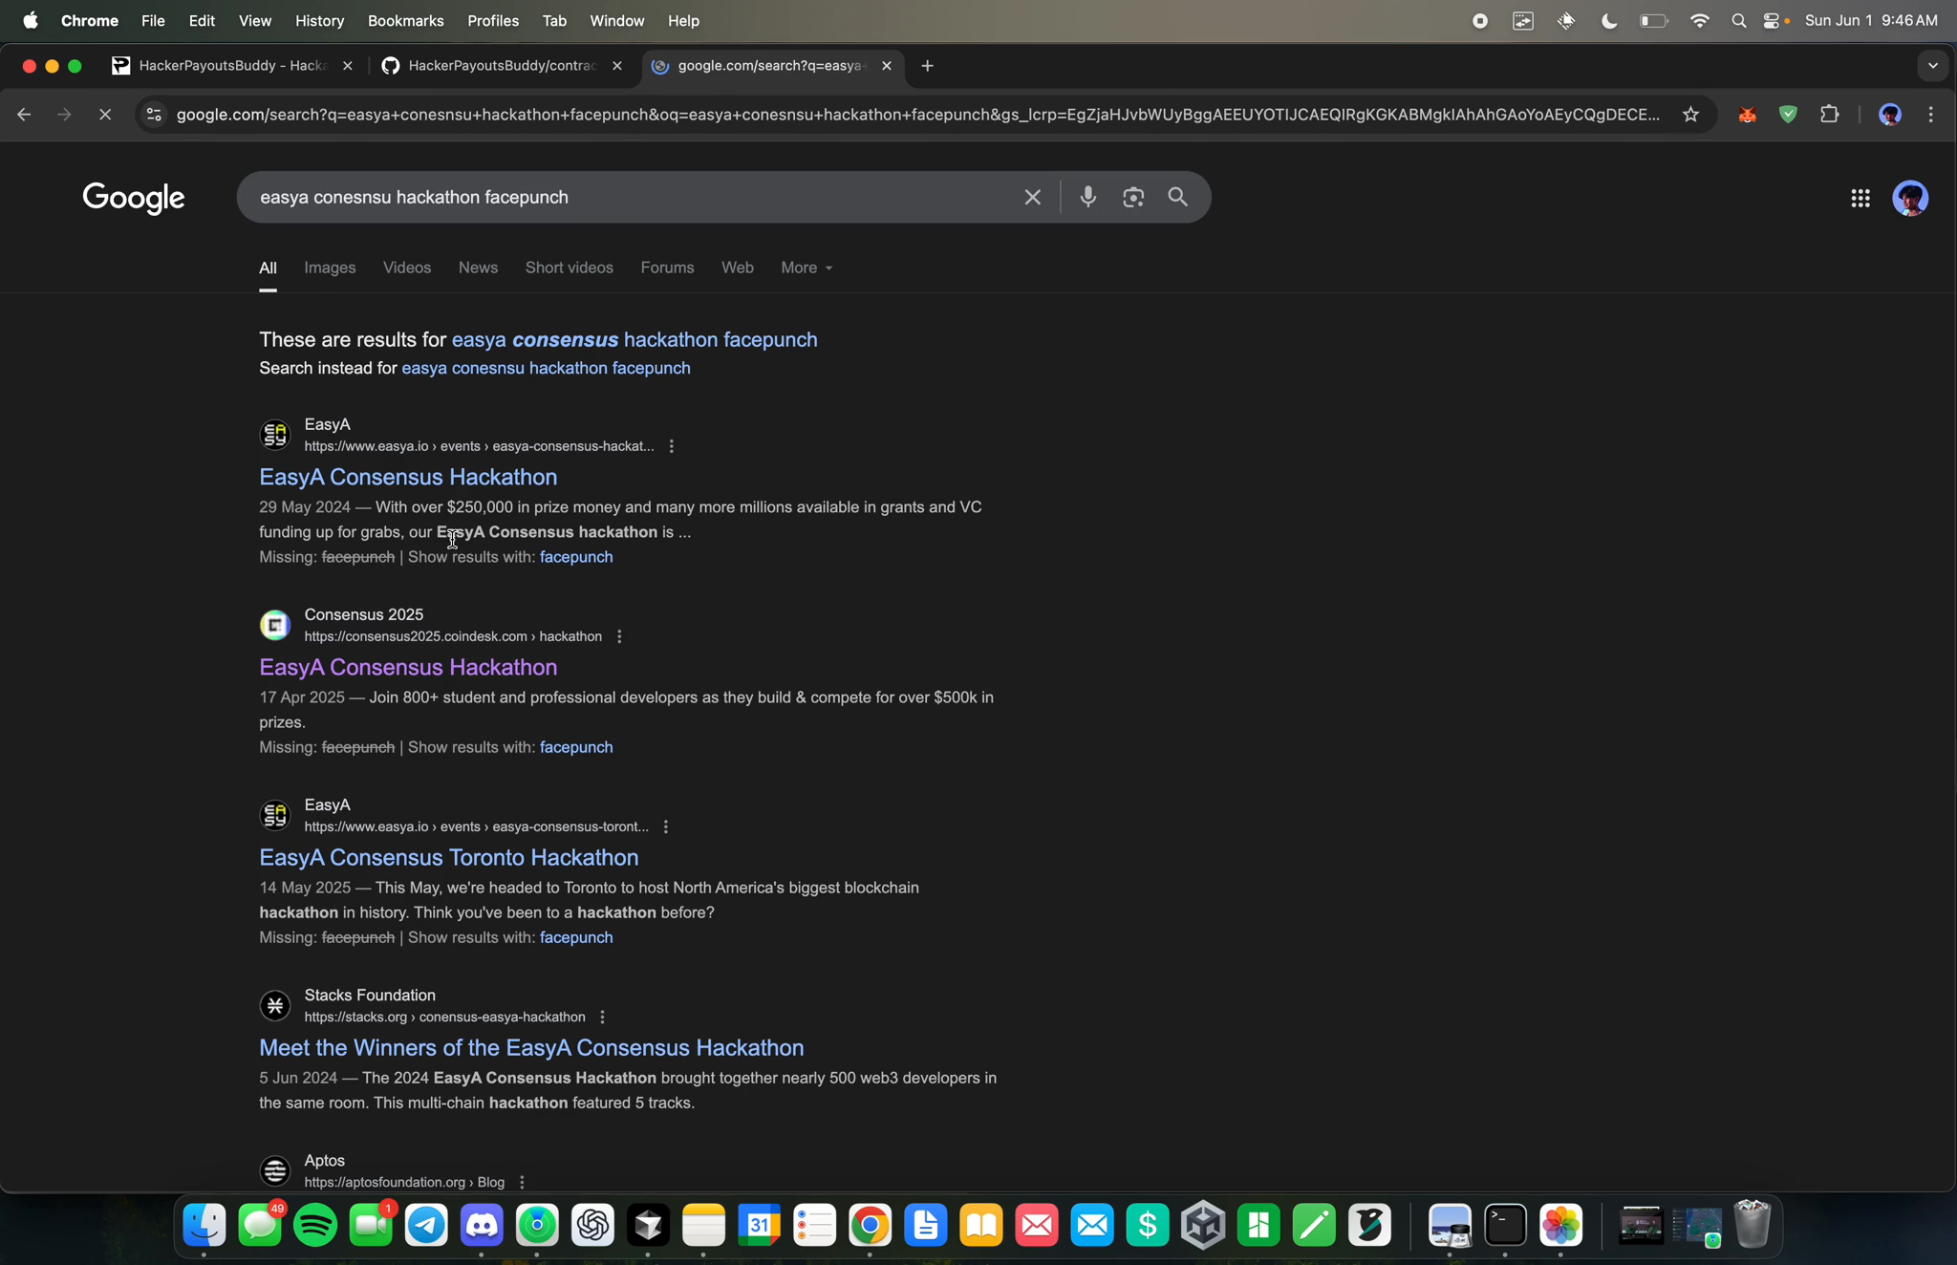Open the green shield extension
Image resolution: width=1957 pixels, height=1265 pixels.
[x=1788, y=115]
